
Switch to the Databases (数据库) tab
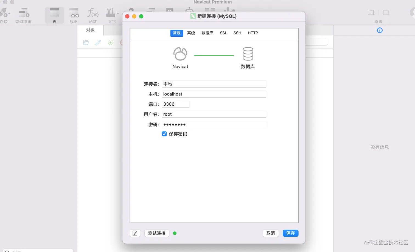click(207, 33)
